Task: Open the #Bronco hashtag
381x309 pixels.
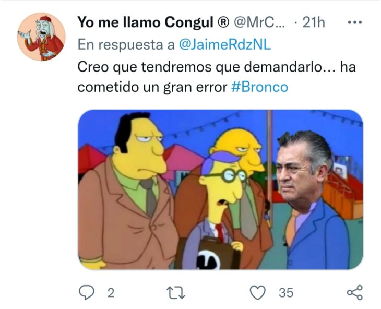Action: click(x=259, y=87)
